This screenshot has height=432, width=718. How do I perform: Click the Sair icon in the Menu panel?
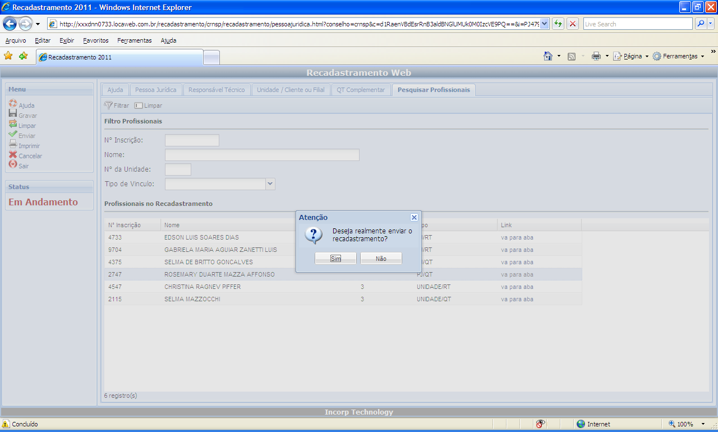click(13, 164)
